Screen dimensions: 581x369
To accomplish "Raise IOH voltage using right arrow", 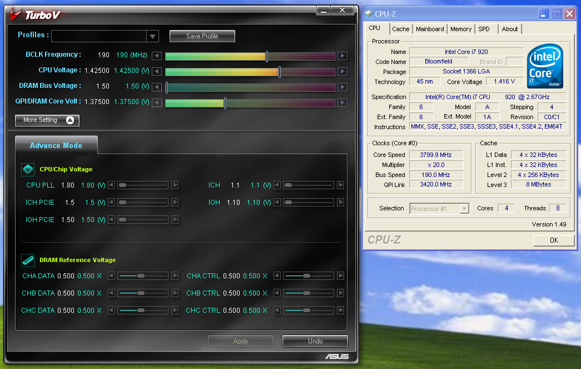I will coord(340,203).
